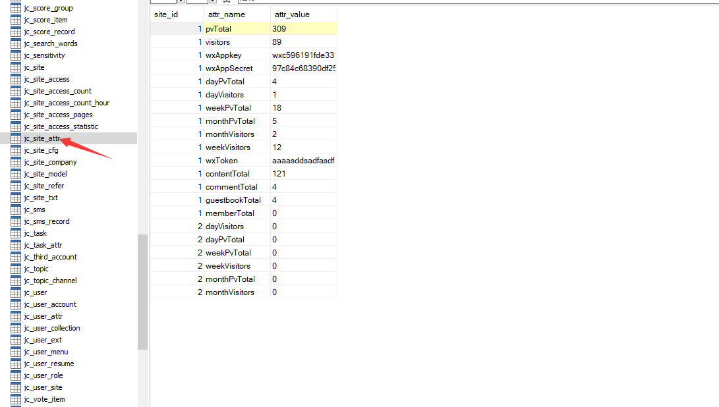Select the guestbookTotal cell

click(237, 200)
